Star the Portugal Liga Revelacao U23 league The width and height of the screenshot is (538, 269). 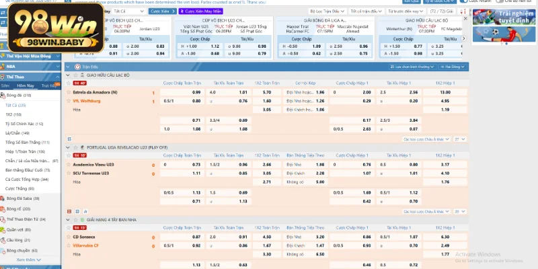[x=75, y=147]
